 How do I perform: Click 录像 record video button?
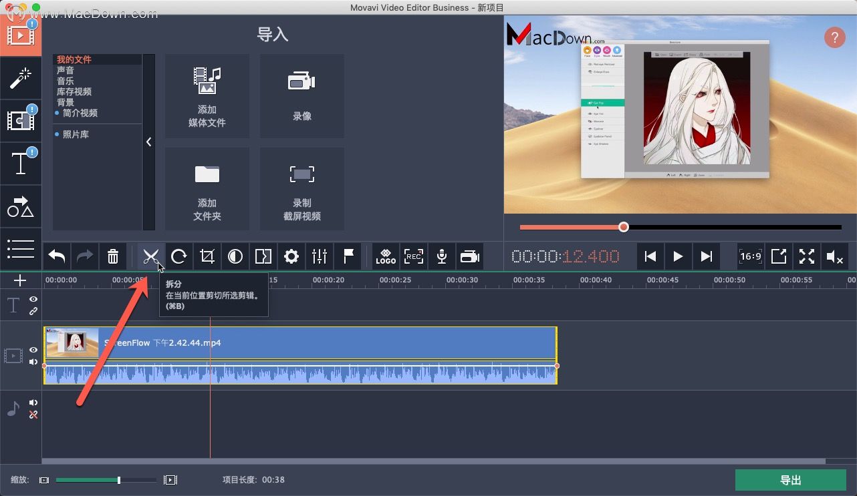pos(302,96)
